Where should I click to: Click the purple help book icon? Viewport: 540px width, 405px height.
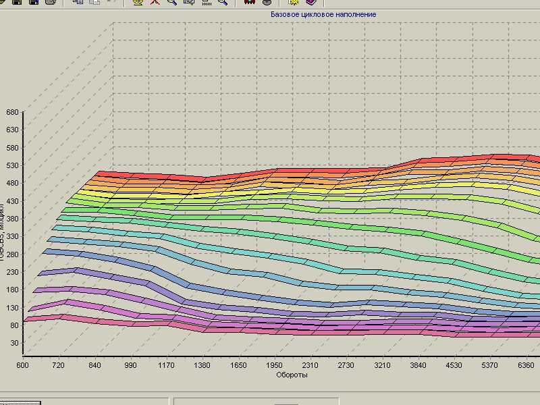(x=311, y=2)
